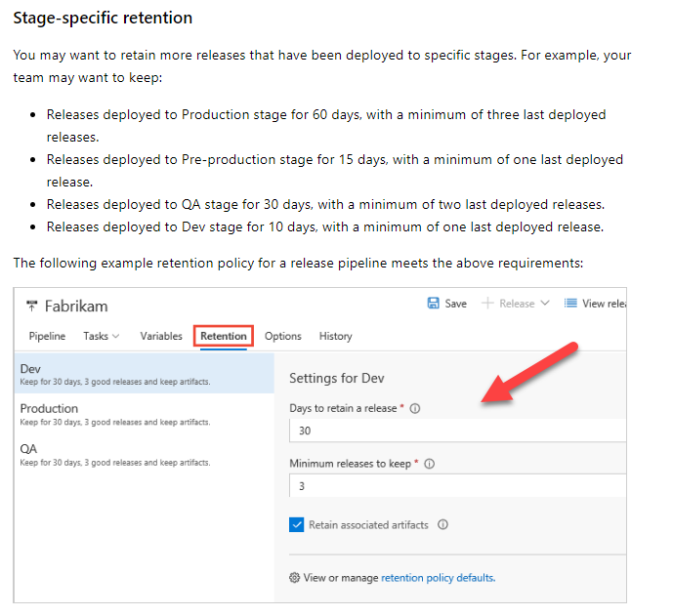Click the View releases list icon

[x=570, y=304]
